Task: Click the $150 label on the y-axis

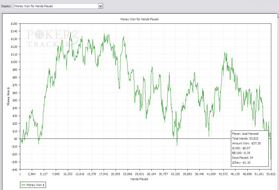Action: (14, 24)
